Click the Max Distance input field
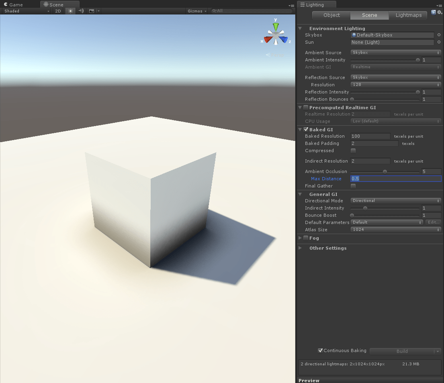 (396, 179)
